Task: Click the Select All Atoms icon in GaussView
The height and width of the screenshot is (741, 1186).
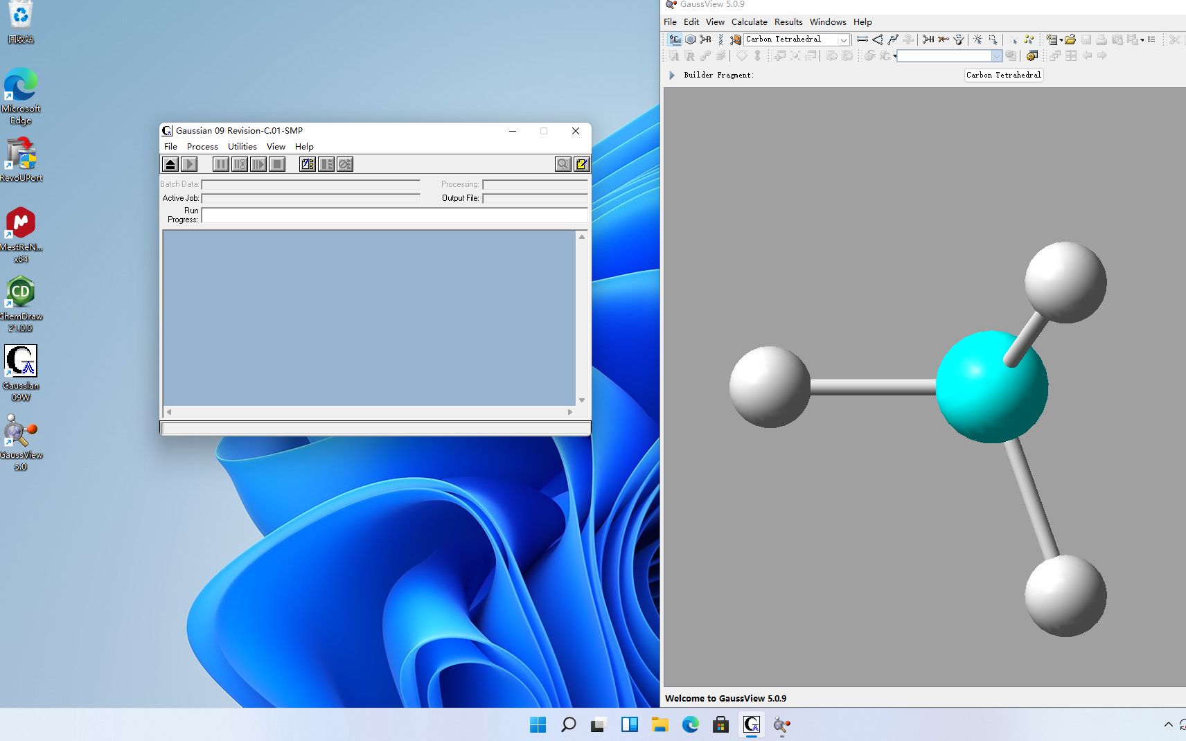Action: [x=1029, y=39]
